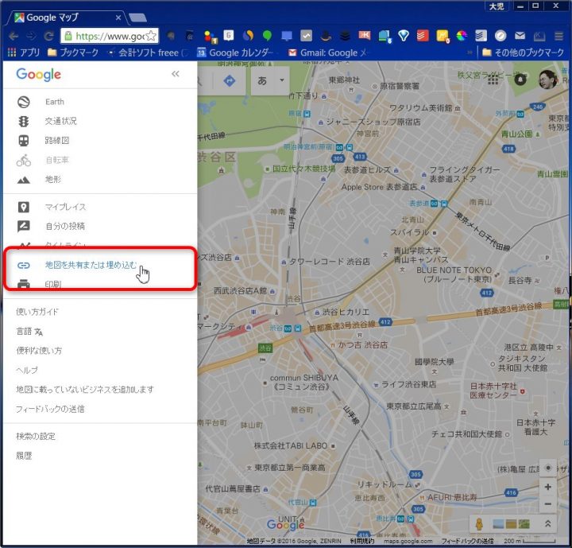Click the transit train icon
Viewport: 572px width, 548px height.
pos(24,141)
